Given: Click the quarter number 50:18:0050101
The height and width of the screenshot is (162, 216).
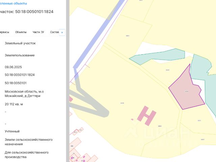Looking at the screenshot, I should [x=16, y=83].
